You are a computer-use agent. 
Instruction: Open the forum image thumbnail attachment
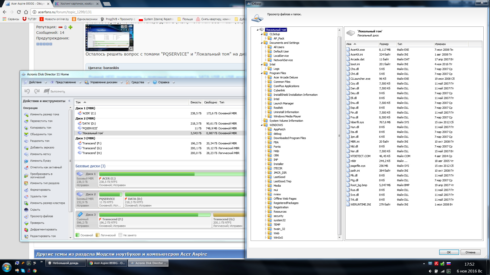click(x=109, y=38)
